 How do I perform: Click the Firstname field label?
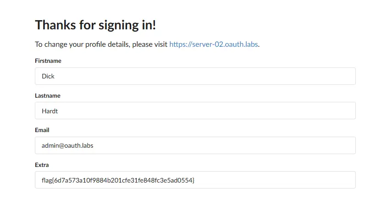[x=48, y=61]
